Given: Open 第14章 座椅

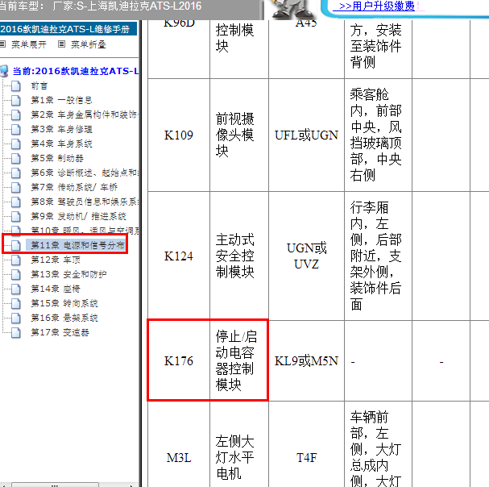Looking at the screenshot, I should coord(56,289).
